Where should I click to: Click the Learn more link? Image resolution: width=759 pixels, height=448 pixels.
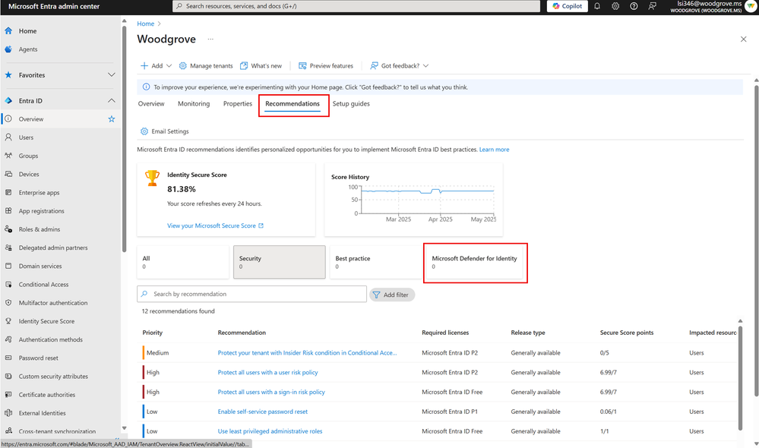coord(494,150)
